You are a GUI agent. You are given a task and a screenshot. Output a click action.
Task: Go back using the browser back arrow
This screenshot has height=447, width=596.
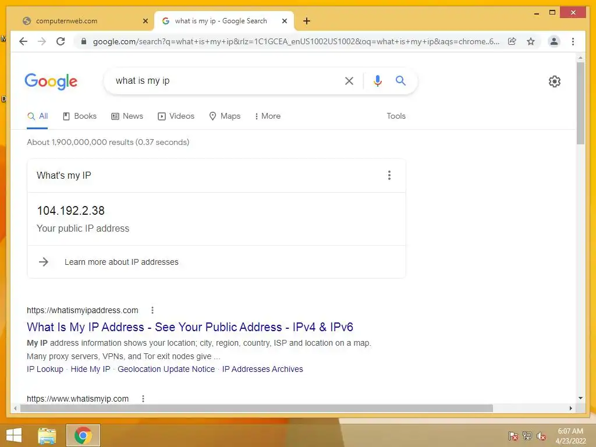(23, 41)
